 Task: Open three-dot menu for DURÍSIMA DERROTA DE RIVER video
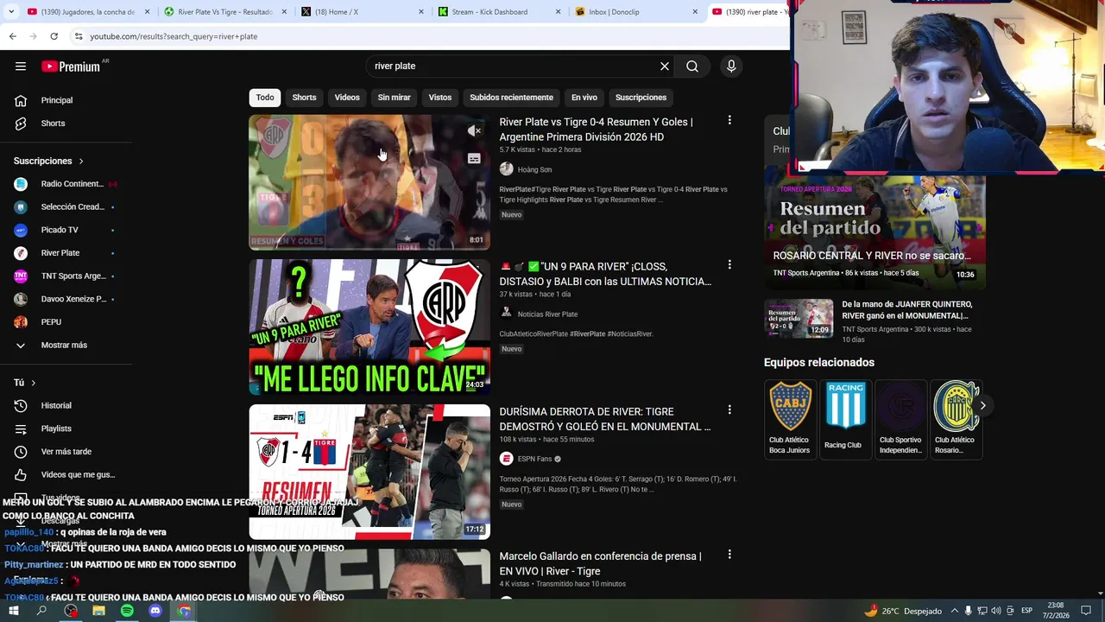(x=729, y=409)
